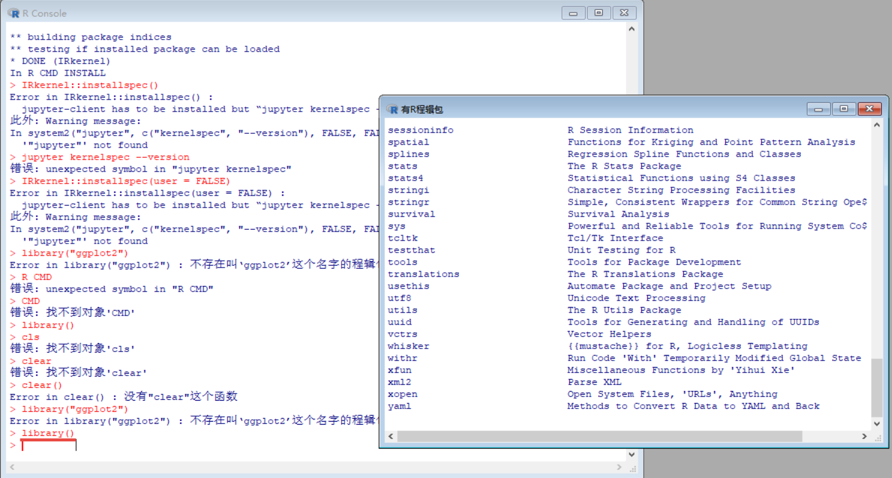Click the 'sys' package name
Viewport: 892px width, 478px height.
pos(397,226)
